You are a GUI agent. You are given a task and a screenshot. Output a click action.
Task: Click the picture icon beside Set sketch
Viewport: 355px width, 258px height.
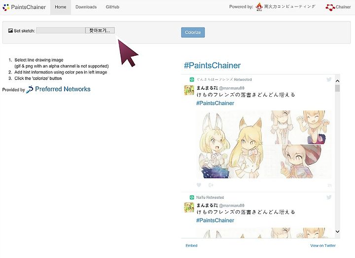pyautogui.click(x=10, y=31)
